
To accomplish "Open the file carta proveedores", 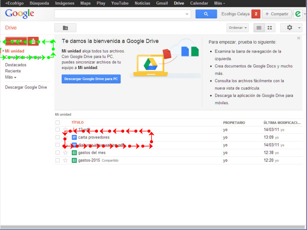I will tap(94, 137).
